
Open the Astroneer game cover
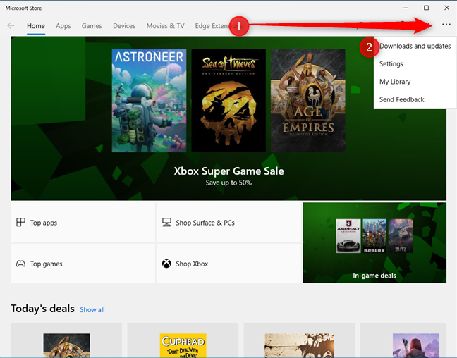149,101
